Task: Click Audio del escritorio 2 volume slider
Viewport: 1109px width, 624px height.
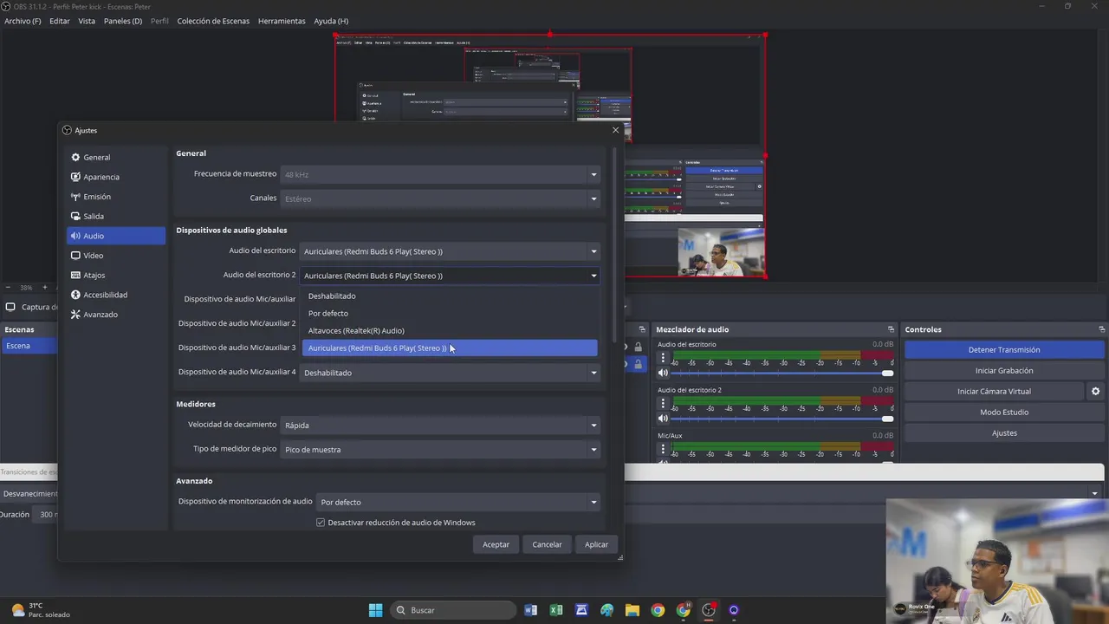Action: coord(782,419)
